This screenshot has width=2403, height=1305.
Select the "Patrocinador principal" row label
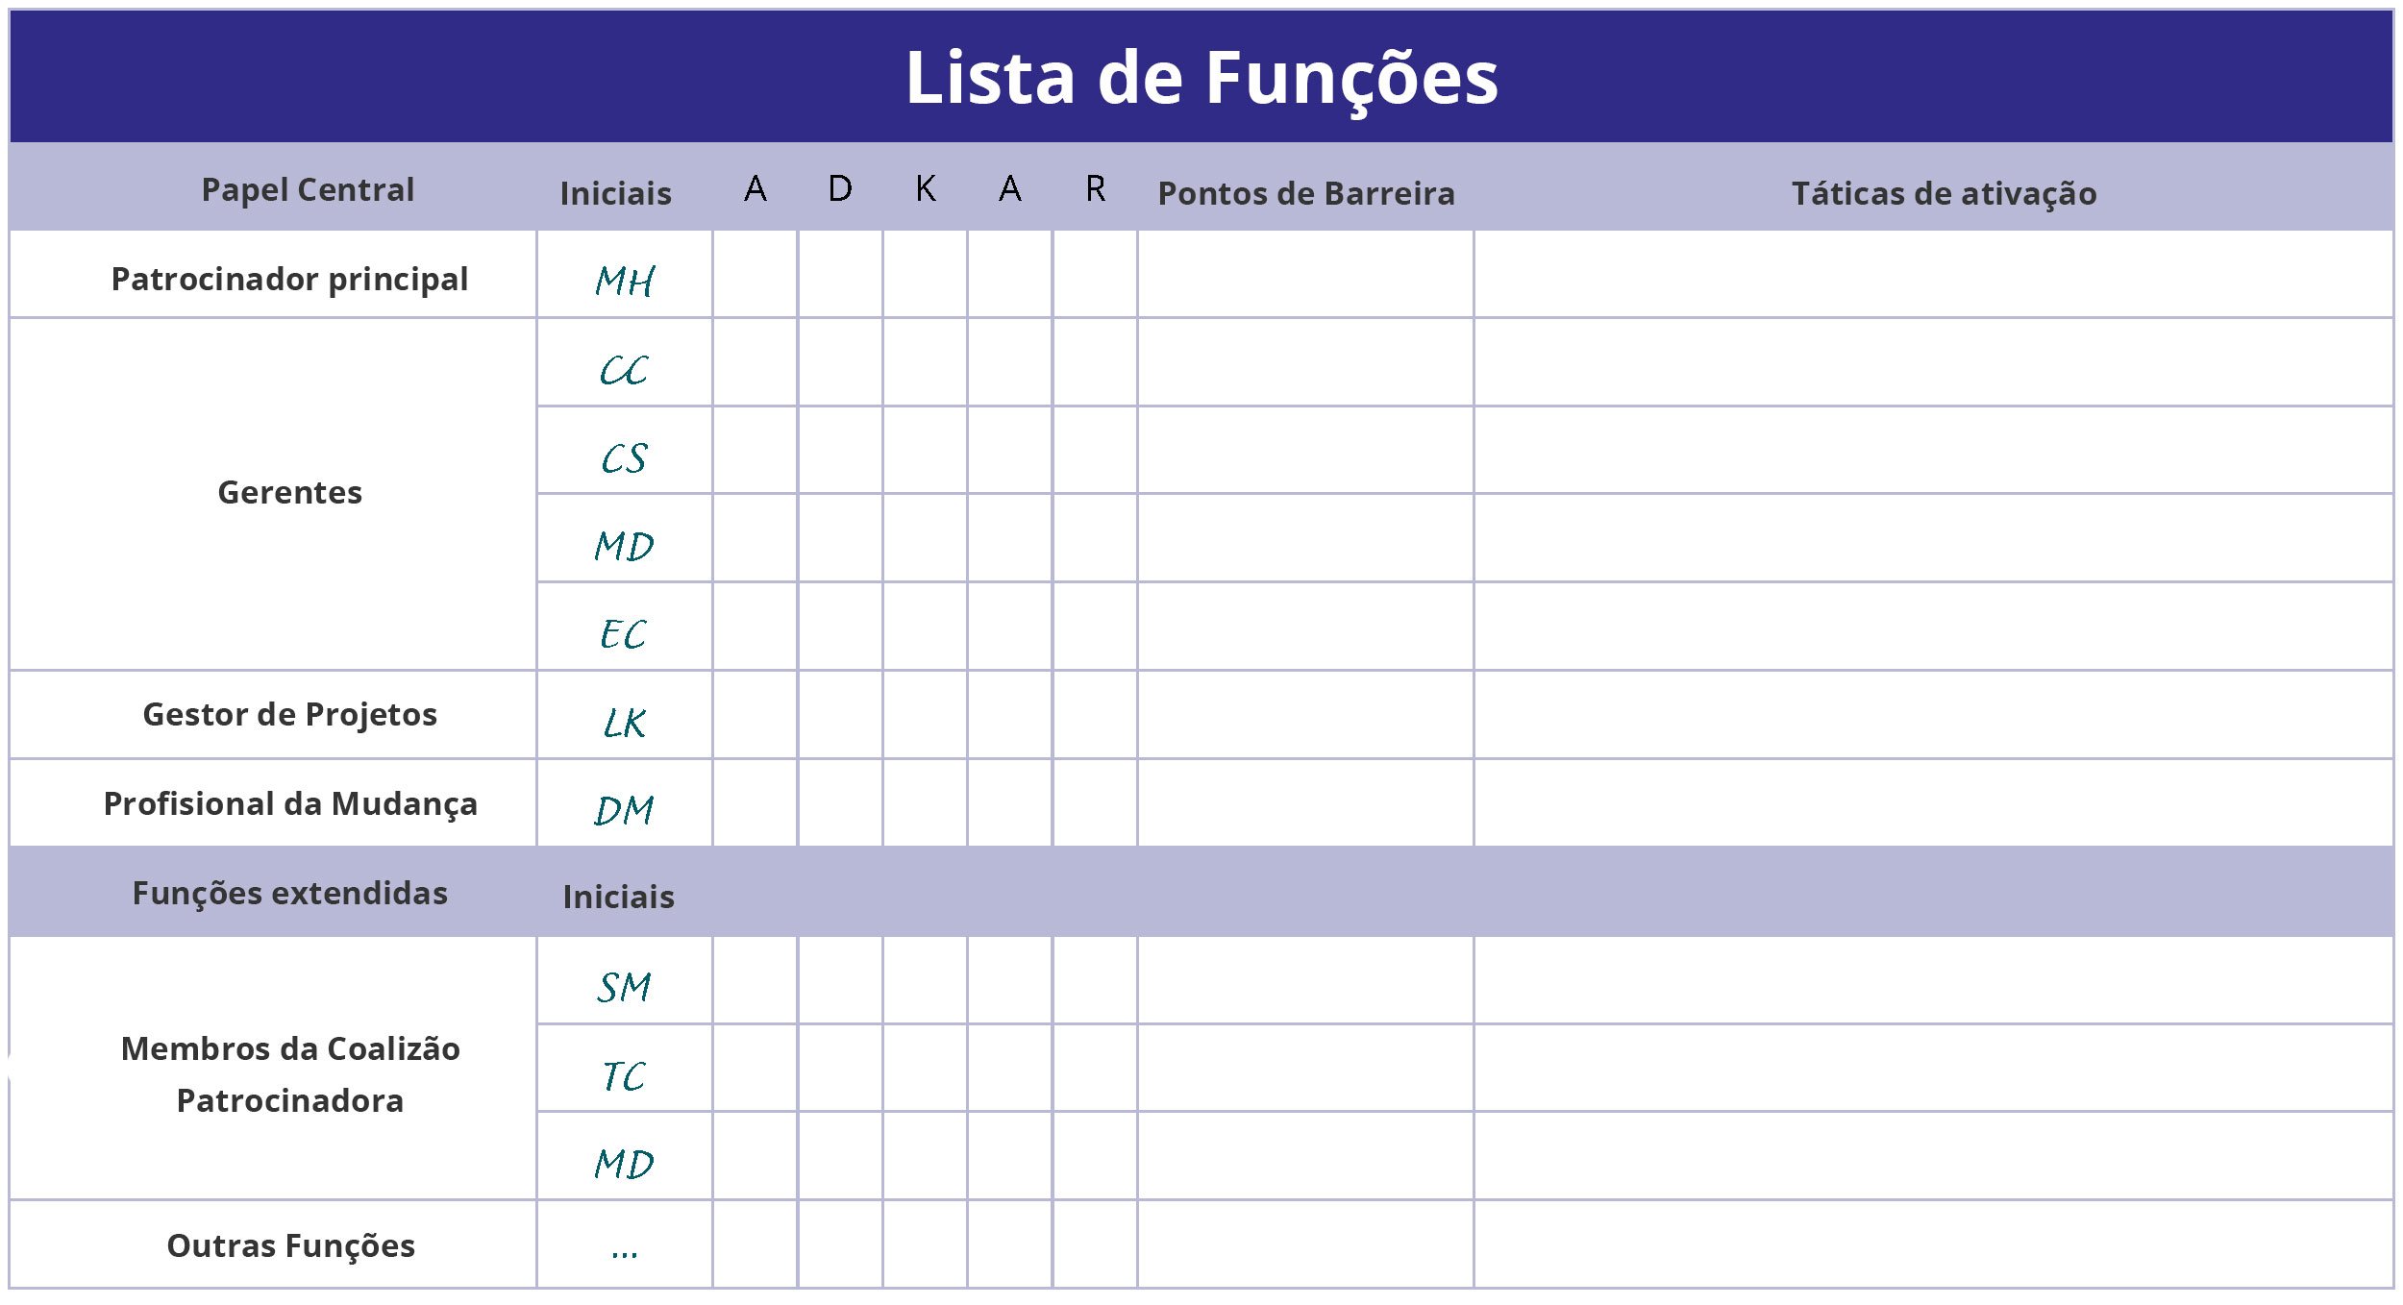click(x=289, y=279)
